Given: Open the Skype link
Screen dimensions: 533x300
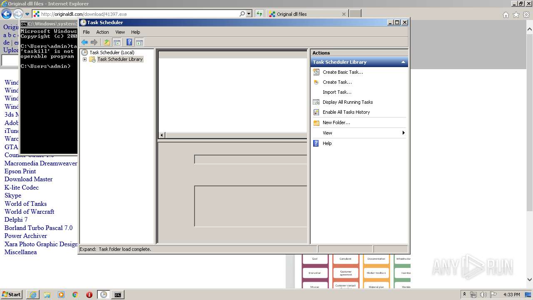Looking at the screenshot, I should coord(13,195).
